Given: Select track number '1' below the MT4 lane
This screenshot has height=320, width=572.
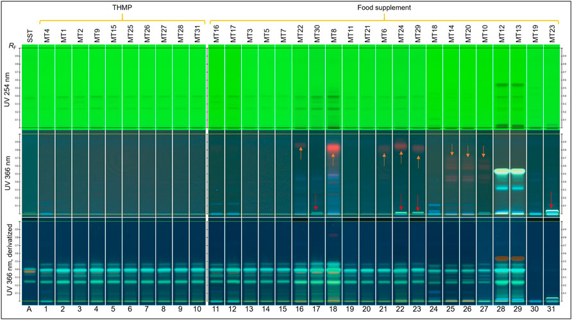Looking at the screenshot, I should (x=46, y=310).
